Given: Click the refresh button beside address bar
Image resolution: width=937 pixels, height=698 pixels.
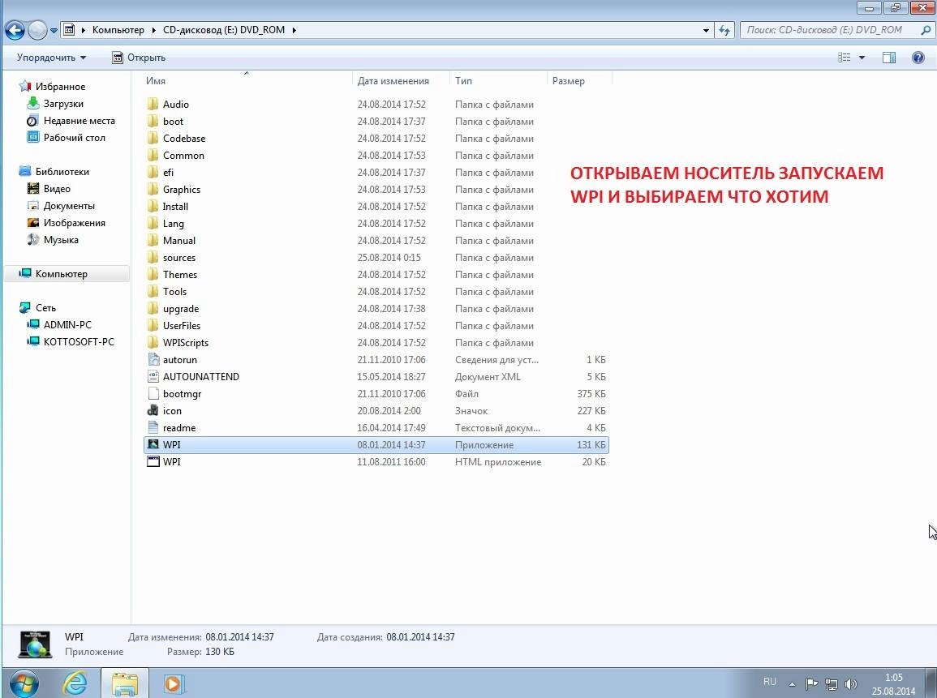Looking at the screenshot, I should click(724, 30).
